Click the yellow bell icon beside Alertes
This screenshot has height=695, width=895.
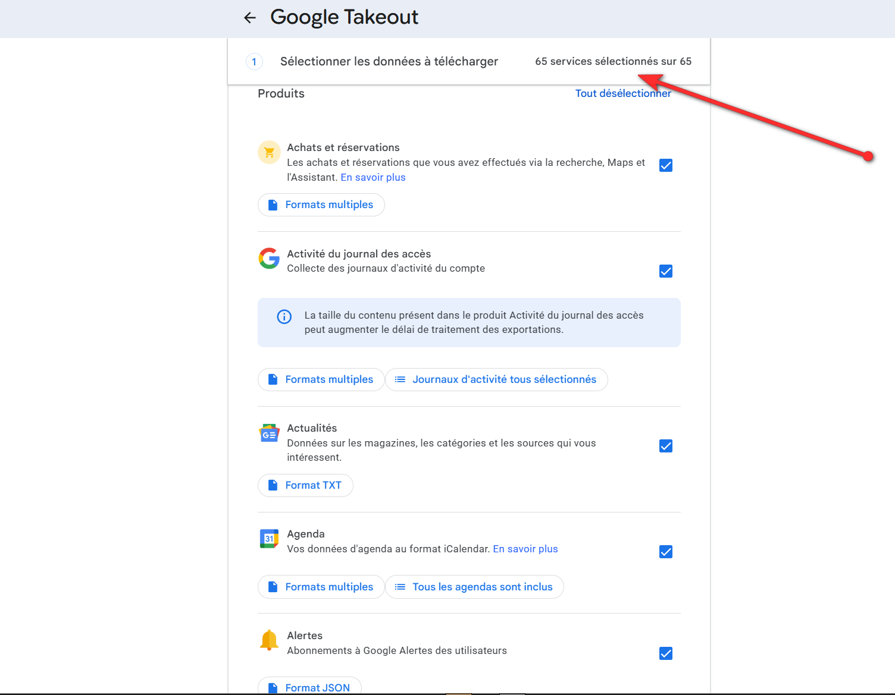click(x=269, y=640)
